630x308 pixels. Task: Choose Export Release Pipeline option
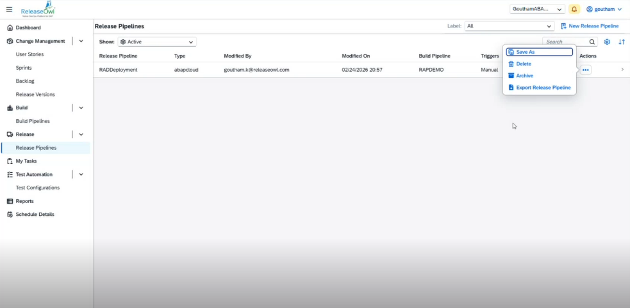point(543,88)
